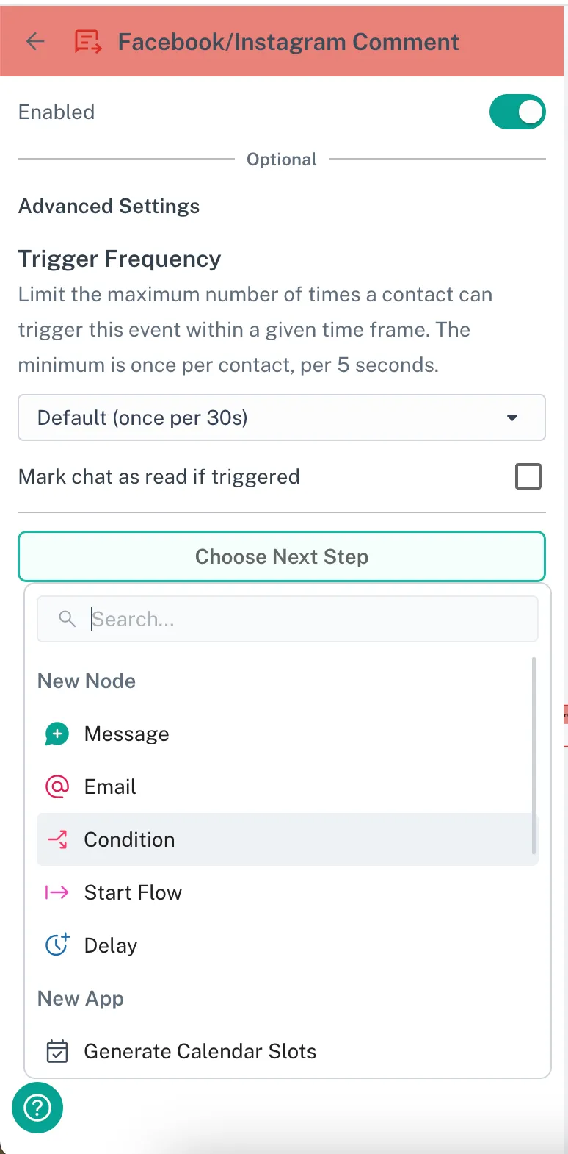Click the Delay clock icon
This screenshot has height=1154, width=568.
click(57, 945)
